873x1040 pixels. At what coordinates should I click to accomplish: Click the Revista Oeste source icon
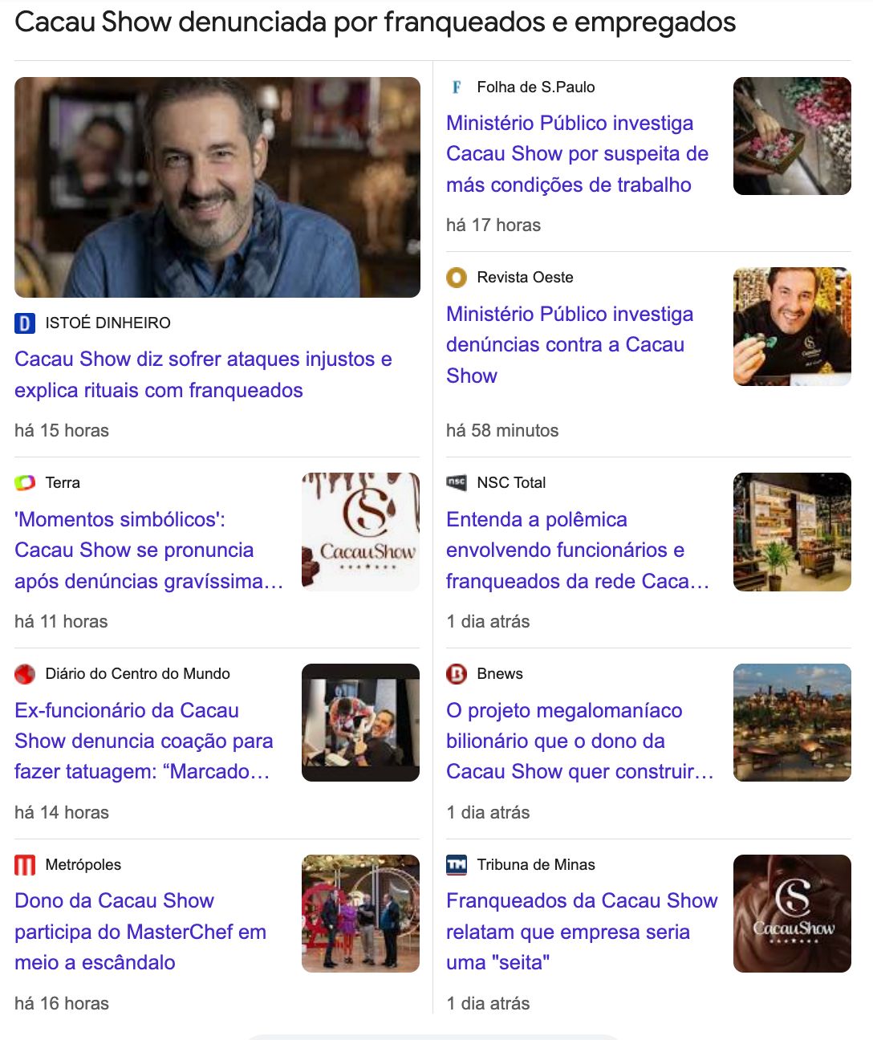click(457, 278)
